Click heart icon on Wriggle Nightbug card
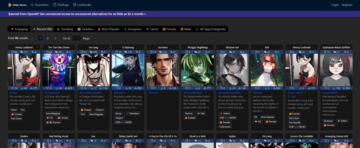Screen dimensions: 360x148 [x=186, y=88]
